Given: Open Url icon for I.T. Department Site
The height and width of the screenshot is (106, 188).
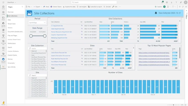Looking at the screenshot, I should pyautogui.click(x=82, y=25).
